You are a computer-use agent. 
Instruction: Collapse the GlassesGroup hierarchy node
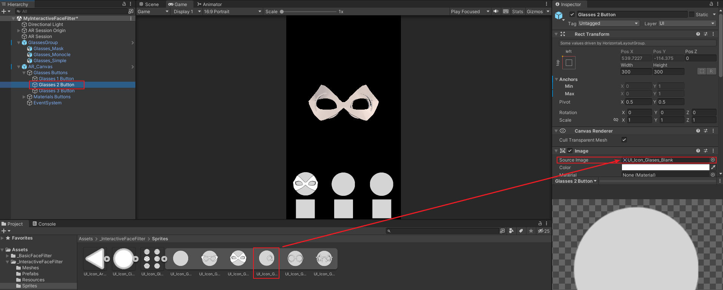pos(19,43)
